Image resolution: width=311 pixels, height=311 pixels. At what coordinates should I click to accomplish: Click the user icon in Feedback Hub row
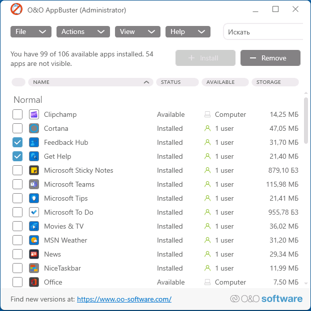pos(207,142)
